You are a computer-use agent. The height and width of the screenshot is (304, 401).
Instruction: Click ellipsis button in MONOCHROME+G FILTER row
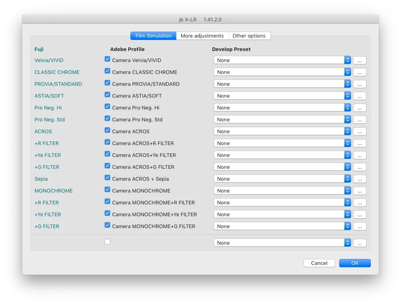[359, 227]
